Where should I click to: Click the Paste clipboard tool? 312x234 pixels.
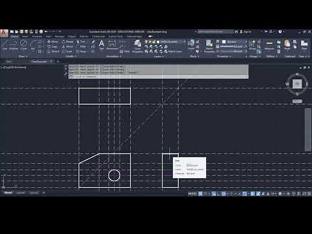pyautogui.click(x=287, y=45)
